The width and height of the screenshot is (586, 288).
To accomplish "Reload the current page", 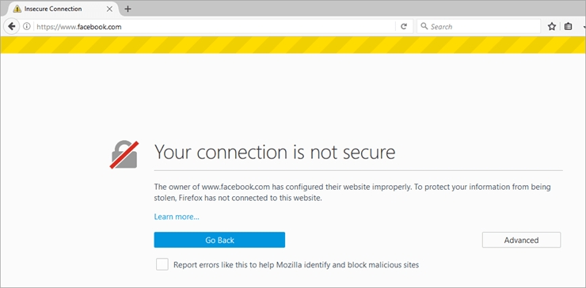I will coord(404,27).
